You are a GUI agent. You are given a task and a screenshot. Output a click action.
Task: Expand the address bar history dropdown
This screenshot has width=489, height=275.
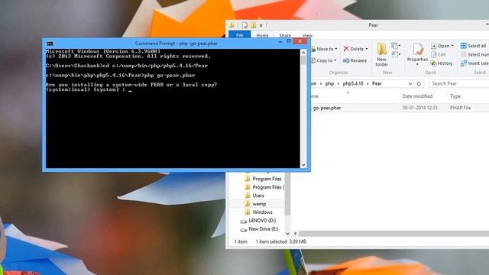point(410,83)
